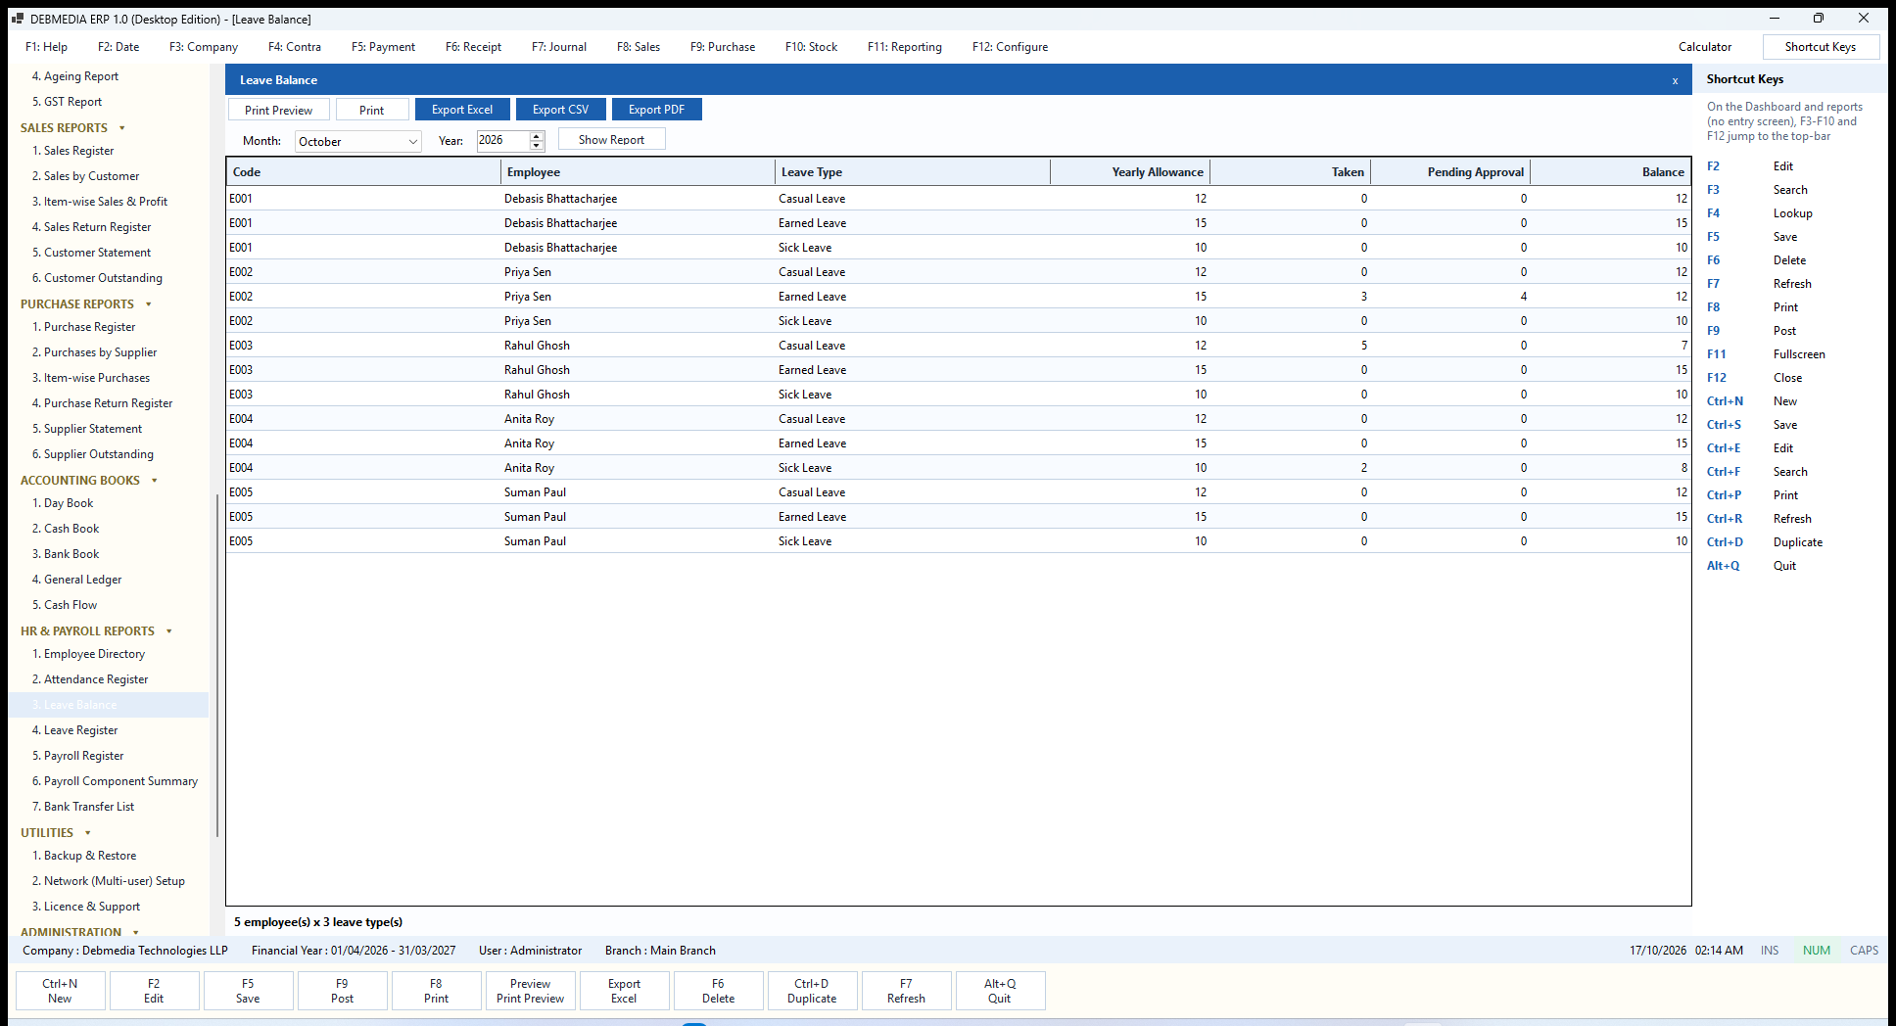The height and width of the screenshot is (1026, 1896).
Task: Click the Ctrl+D Duplicate bottom button
Action: 812,991
